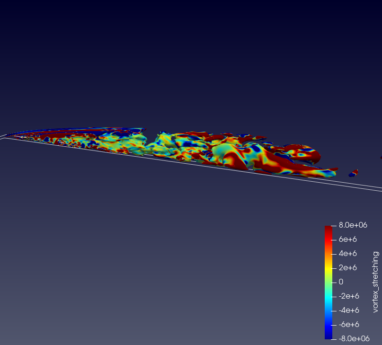The height and width of the screenshot is (345, 382).
Task: Pick the dark blue bottom of color bar
Action: (x=329, y=336)
